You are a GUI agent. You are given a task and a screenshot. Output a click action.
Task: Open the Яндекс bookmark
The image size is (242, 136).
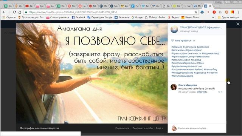point(174,17)
